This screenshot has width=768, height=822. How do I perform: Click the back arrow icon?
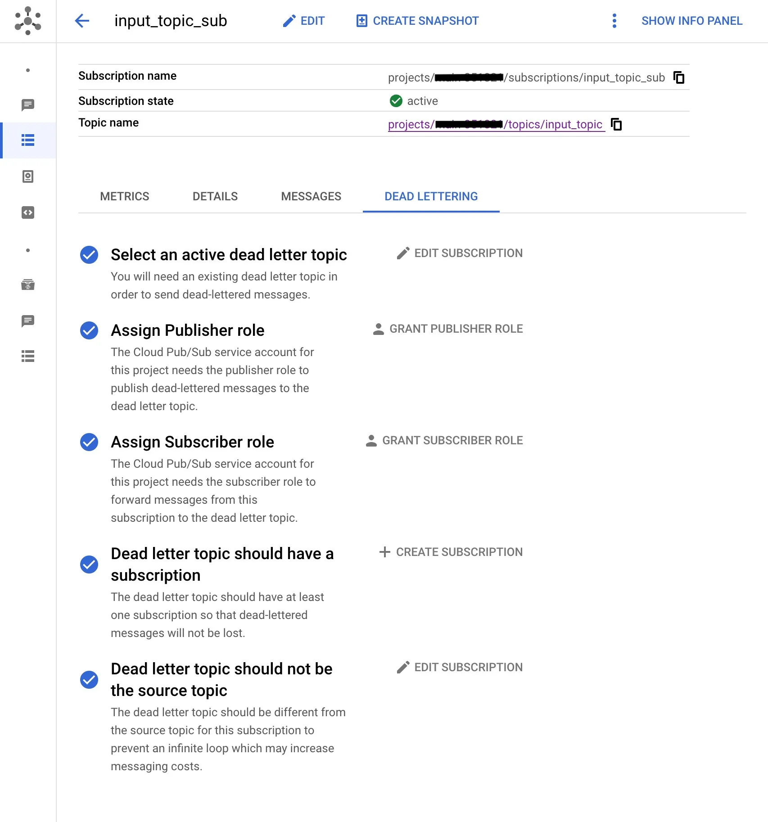tap(82, 21)
